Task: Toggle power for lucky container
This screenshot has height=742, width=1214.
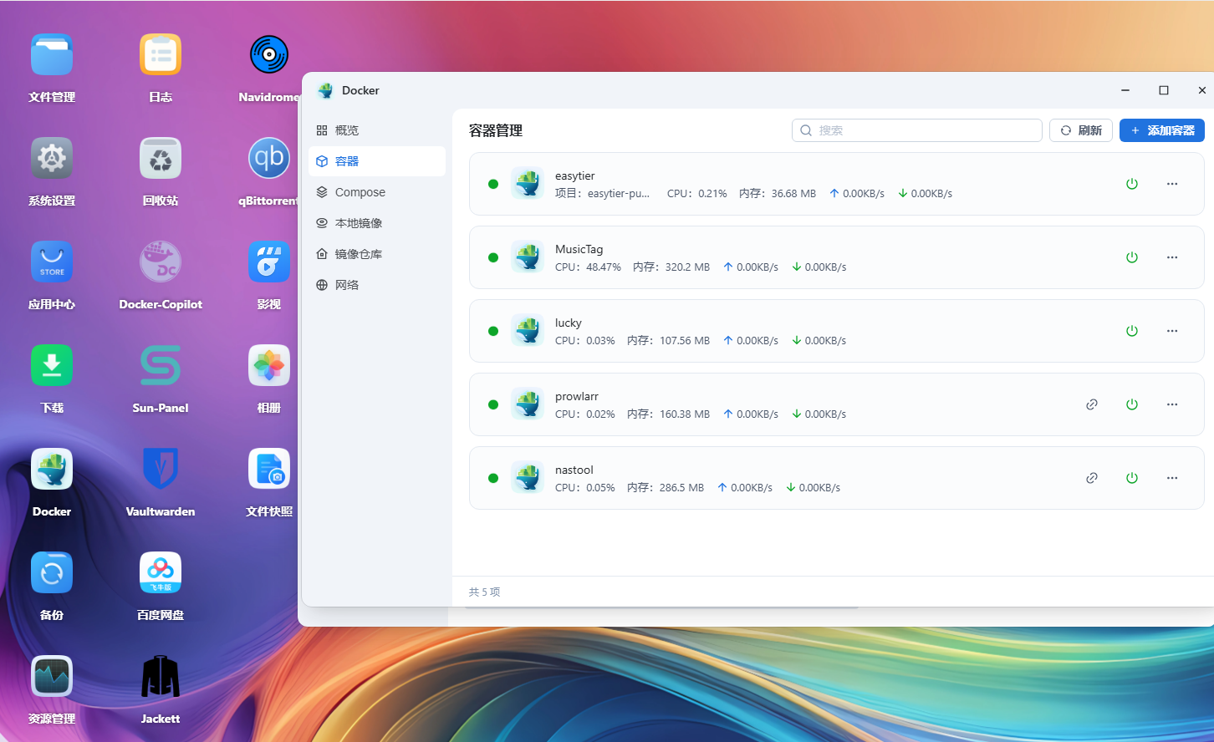Action: click(x=1132, y=331)
